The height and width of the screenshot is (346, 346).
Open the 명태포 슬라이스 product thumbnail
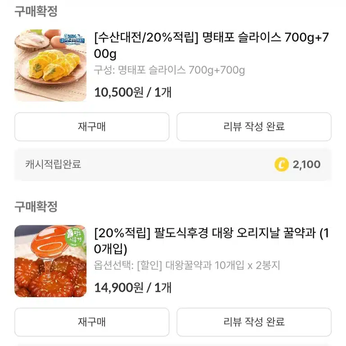50,65
